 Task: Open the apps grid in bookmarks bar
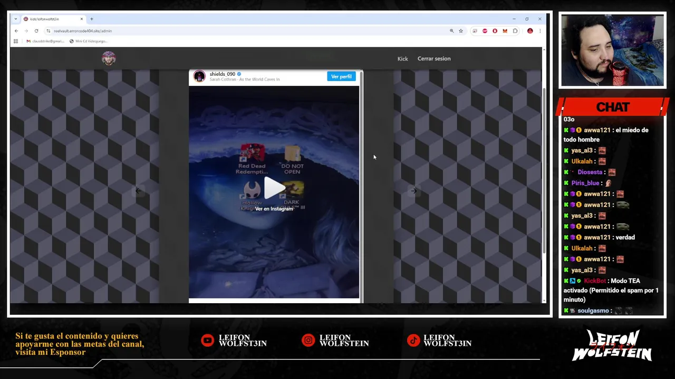tap(16, 41)
